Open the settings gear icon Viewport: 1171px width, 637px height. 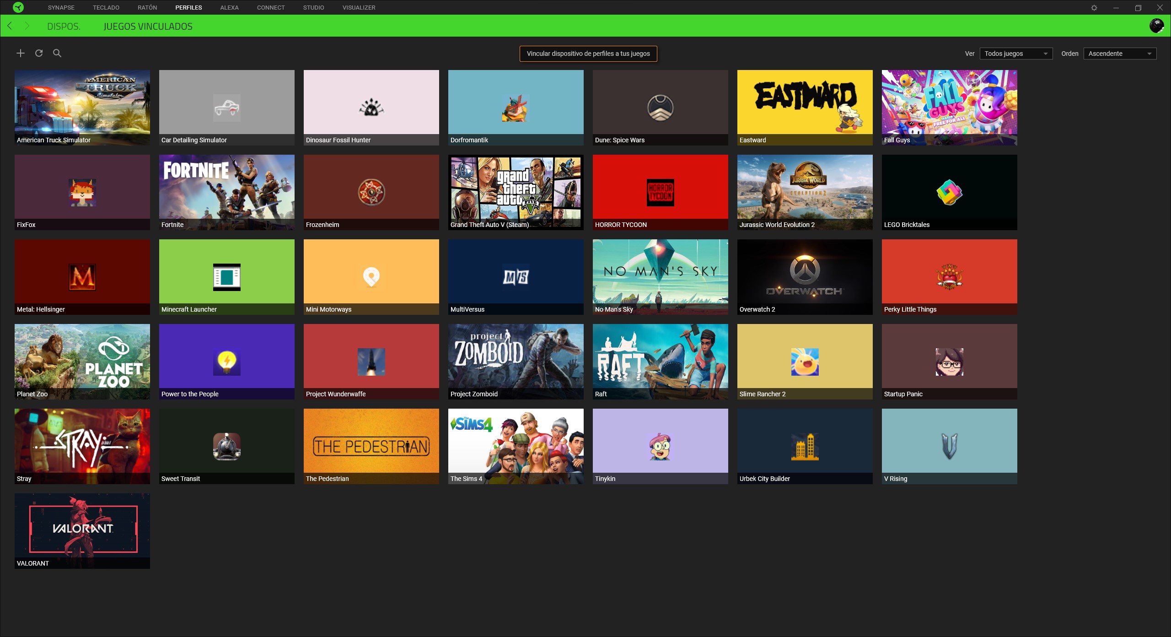pyautogui.click(x=1094, y=8)
